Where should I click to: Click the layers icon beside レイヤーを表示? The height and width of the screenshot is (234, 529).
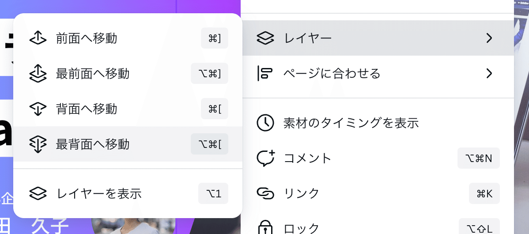(x=38, y=193)
